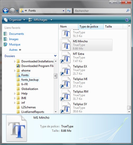Click the large MS Mincho preview thumbnail

(x=16, y=128)
